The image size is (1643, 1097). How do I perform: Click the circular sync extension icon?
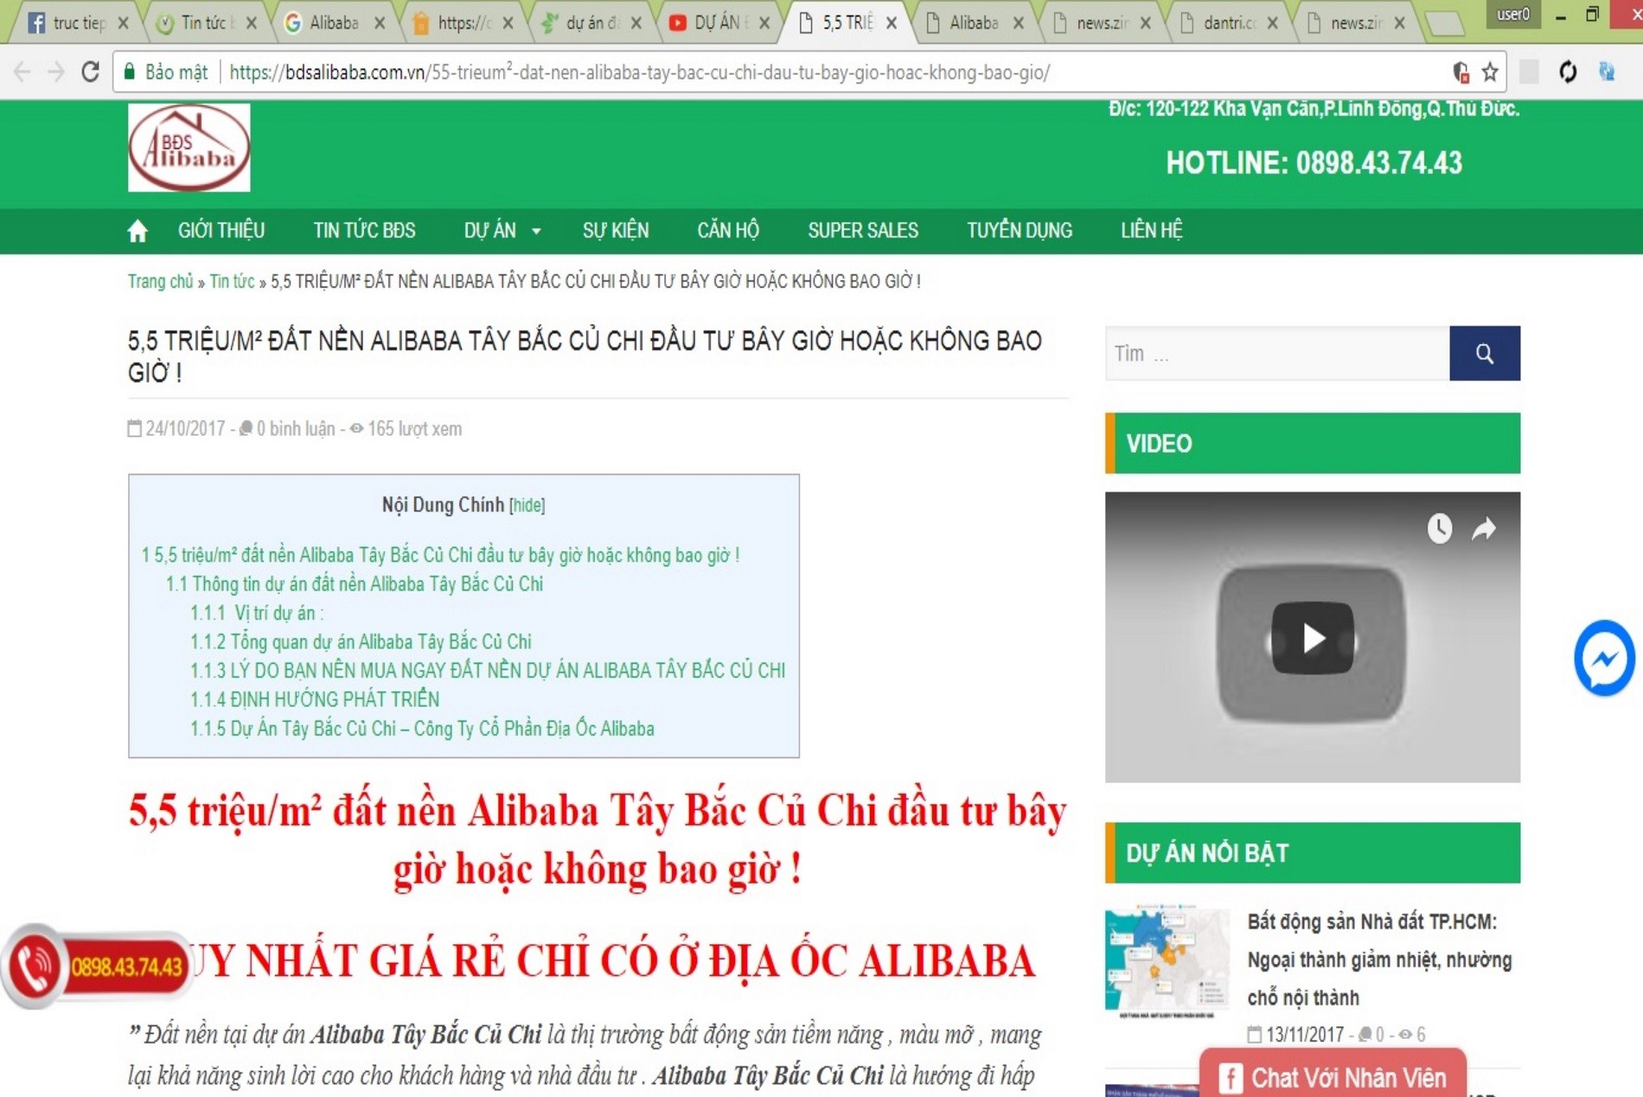(1568, 72)
